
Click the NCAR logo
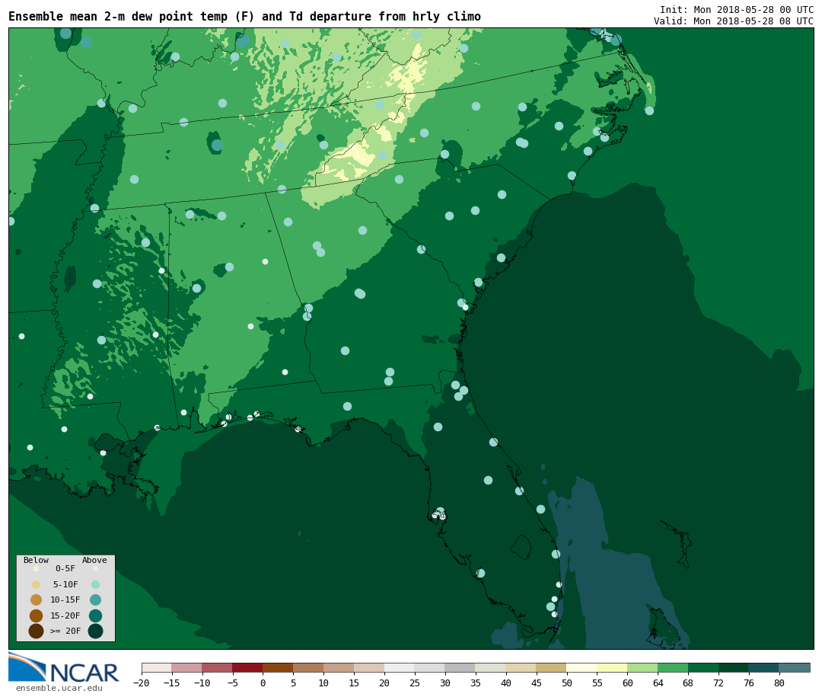tap(63, 667)
